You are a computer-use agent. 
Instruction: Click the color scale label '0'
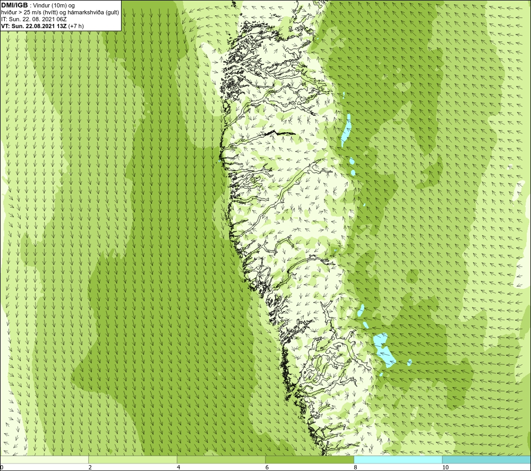2,468
